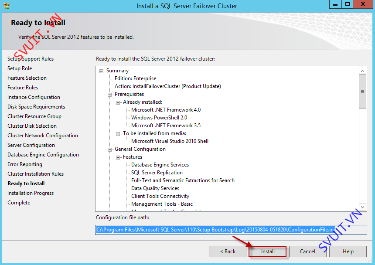Select the Cluster Resource Group step
This screenshot has height=265, width=375.
(x=34, y=116)
